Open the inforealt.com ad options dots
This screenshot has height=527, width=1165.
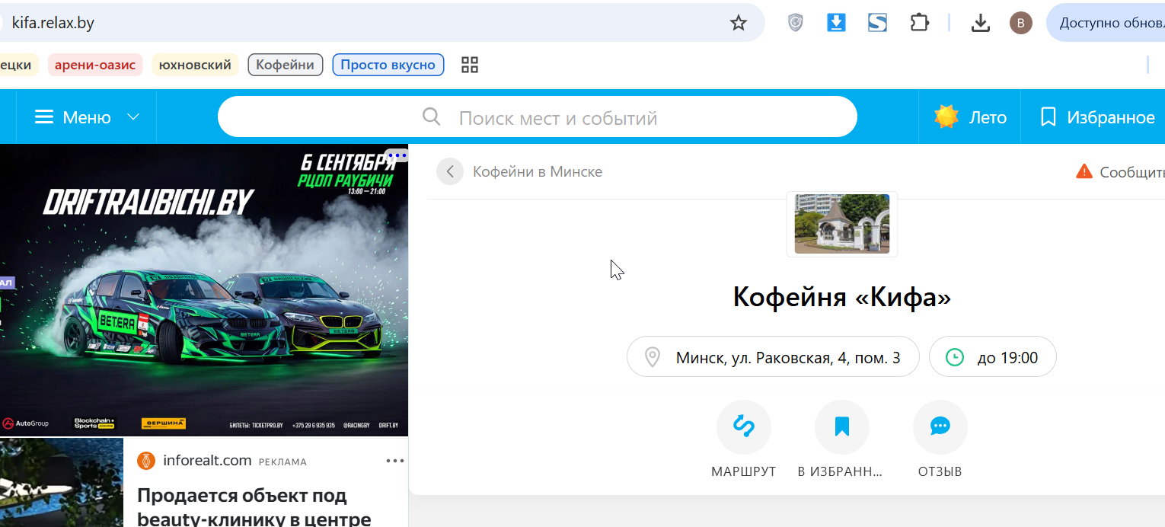pos(395,461)
